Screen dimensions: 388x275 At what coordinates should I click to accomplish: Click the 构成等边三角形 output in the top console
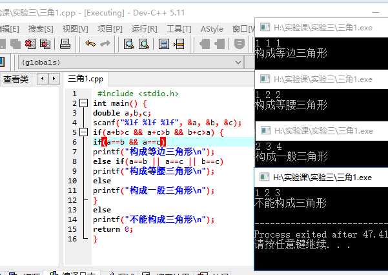pos(291,53)
